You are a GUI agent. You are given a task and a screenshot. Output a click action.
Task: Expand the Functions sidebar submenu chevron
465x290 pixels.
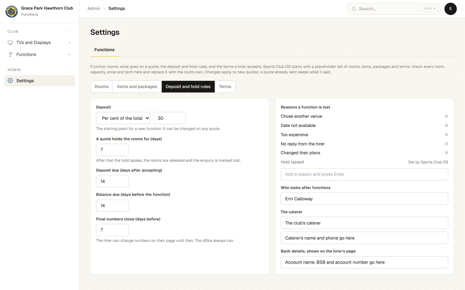pos(69,55)
